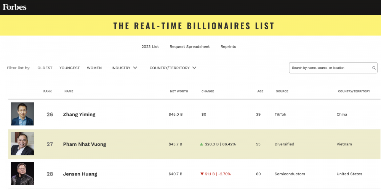This screenshot has height=190, width=381.
Task: Click the green up-arrow change indicator
Action: point(202,144)
